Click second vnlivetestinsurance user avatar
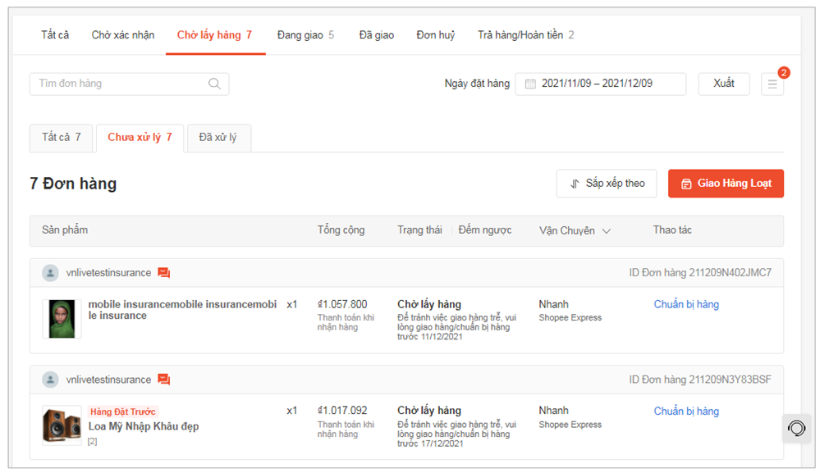This screenshot has width=829, height=473. 51,380
